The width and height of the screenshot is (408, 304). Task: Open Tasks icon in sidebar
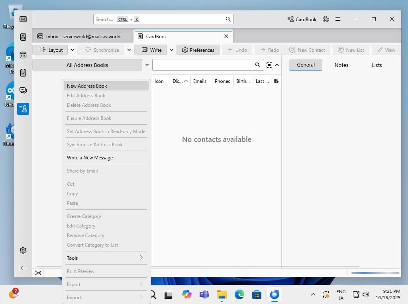click(x=23, y=73)
